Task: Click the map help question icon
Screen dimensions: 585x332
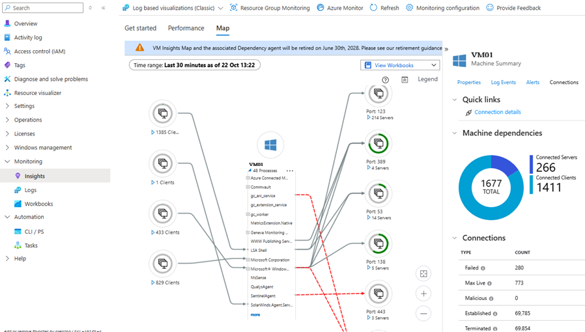Action: click(x=386, y=79)
